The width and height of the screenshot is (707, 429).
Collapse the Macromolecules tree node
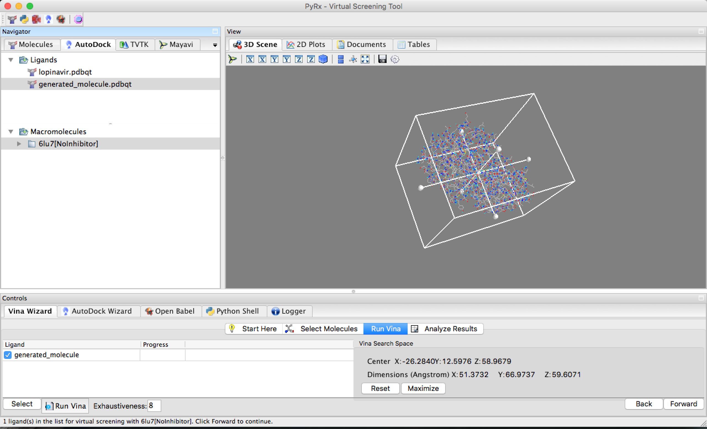tap(11, 132)
